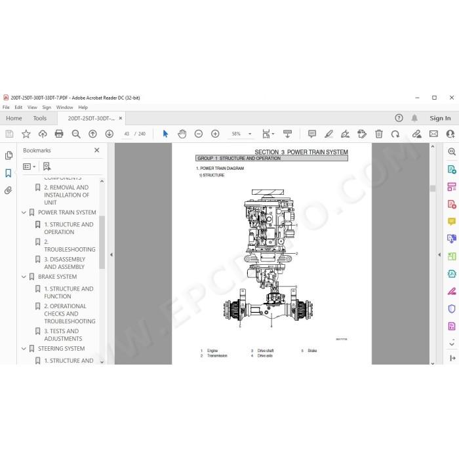Viewport: 459px width, 459px height.
Task: Open 3. DISASSEMBLY AND ASSEMBLY bookmark
Action: 65,263
